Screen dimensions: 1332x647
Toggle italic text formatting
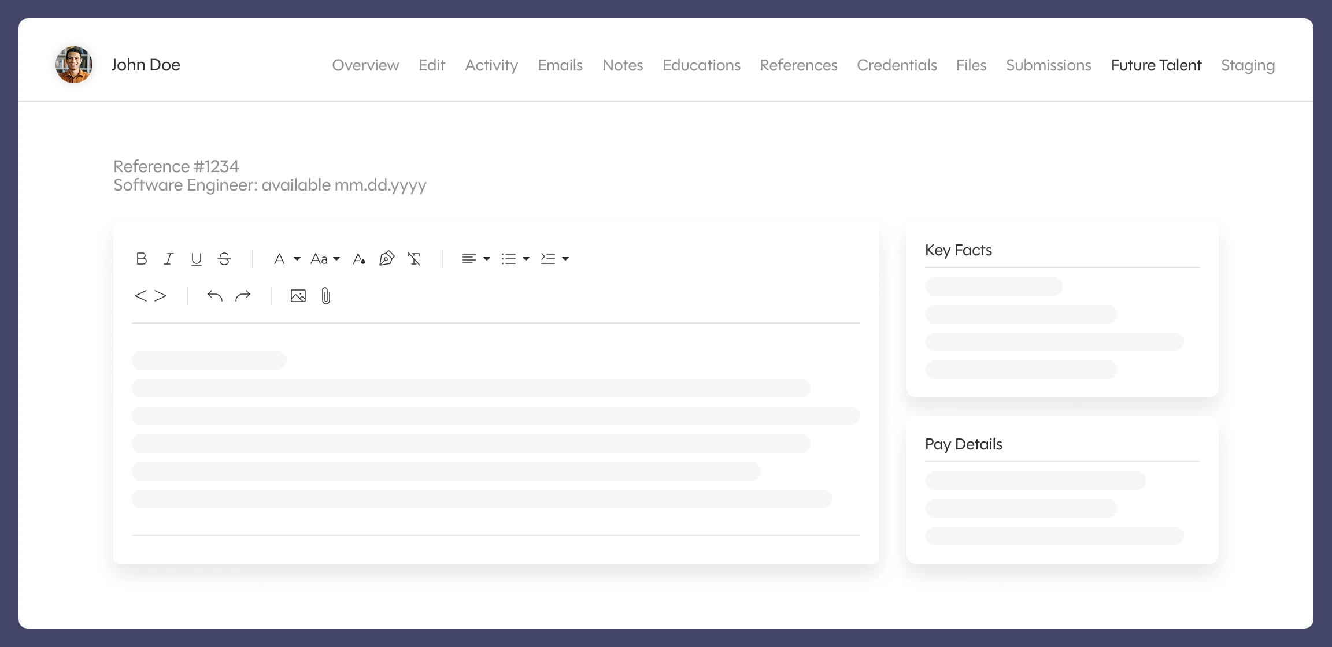pos(168,259)
